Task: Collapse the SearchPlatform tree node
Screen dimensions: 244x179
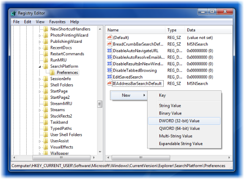Action: [x=40, y=67]
